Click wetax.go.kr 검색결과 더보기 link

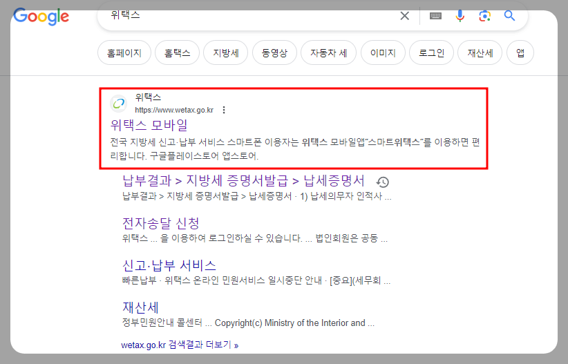point(180,345)
